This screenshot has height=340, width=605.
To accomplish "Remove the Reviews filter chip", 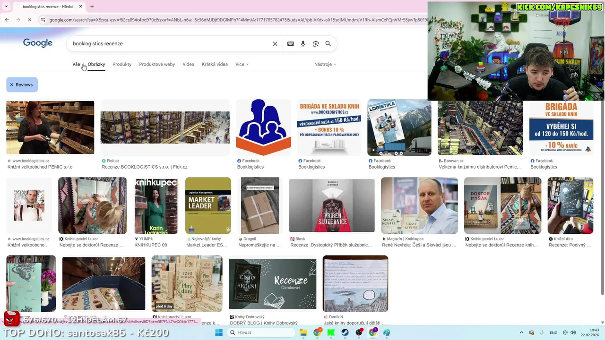I will click(22, 85).
